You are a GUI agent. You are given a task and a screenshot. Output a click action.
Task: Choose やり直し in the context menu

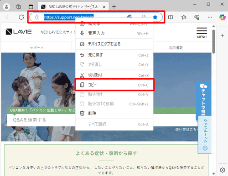[x=114, y=65]
